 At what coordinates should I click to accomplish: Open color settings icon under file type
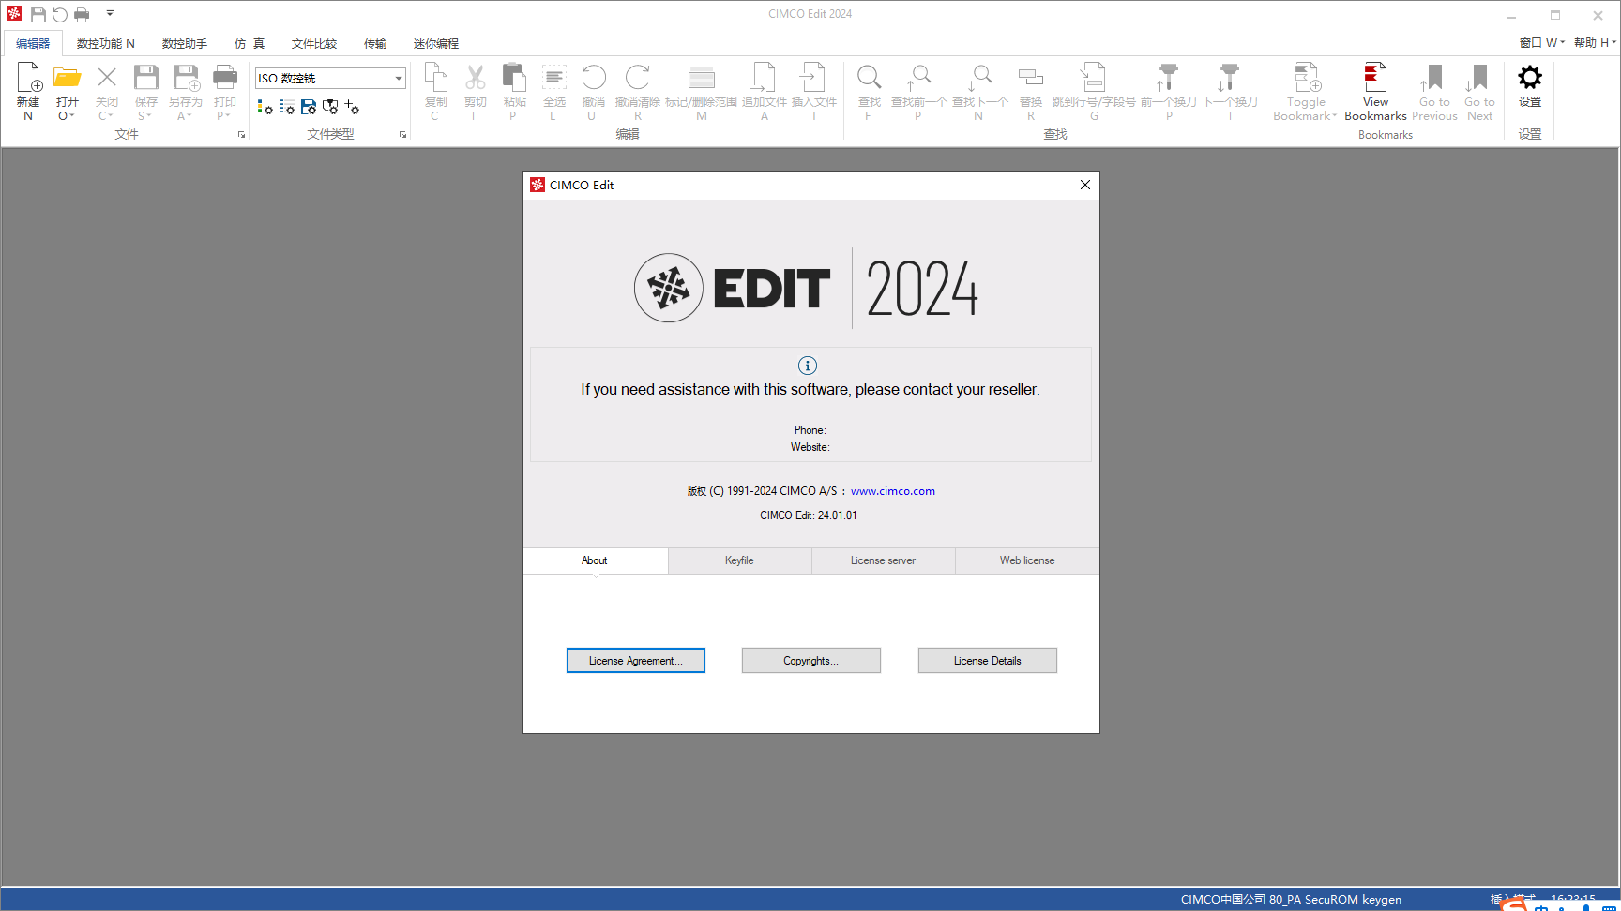pyautogui.click(x=265, y=108)
